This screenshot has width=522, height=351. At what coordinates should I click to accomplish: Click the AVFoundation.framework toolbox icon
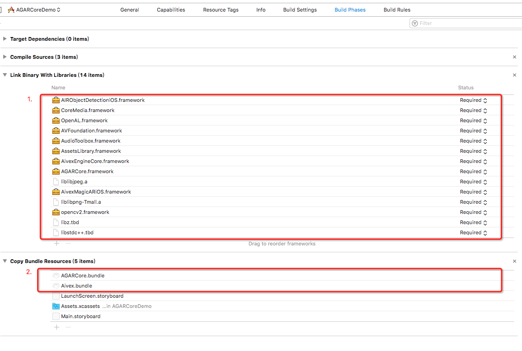[x=56, y=131]
